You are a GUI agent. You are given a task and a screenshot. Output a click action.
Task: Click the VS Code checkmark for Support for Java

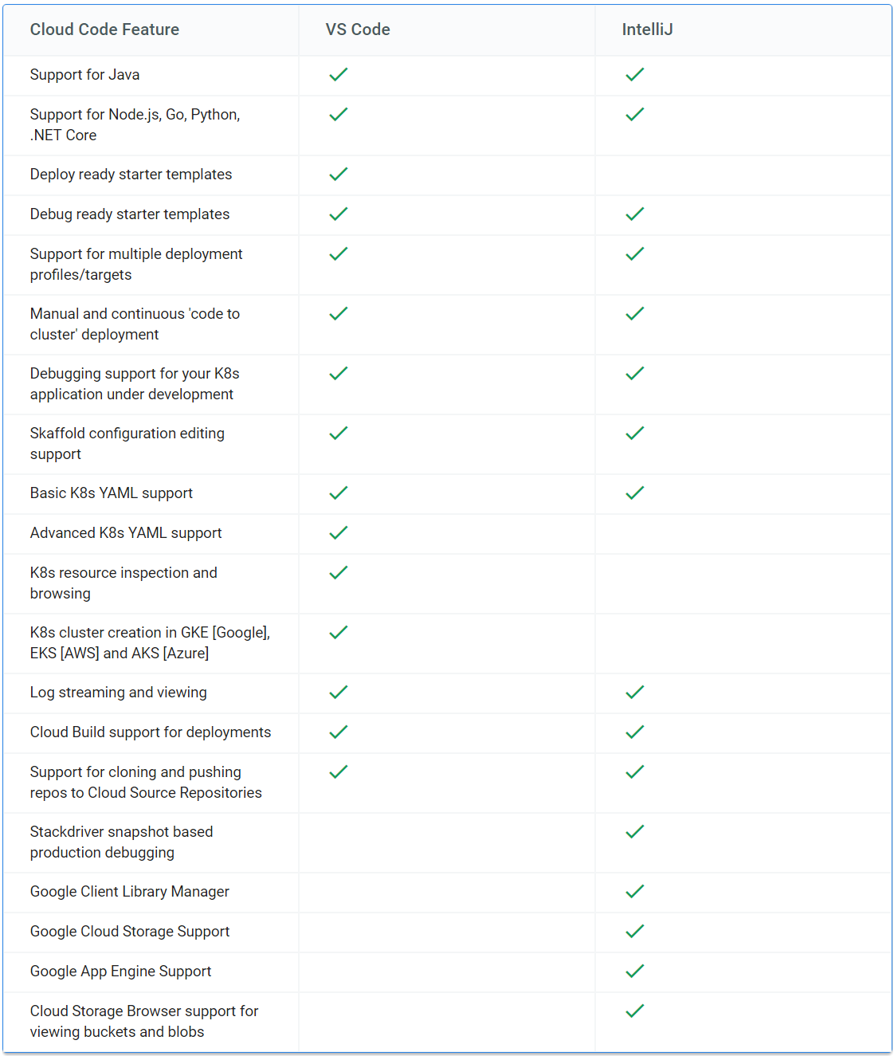[339, 75]
